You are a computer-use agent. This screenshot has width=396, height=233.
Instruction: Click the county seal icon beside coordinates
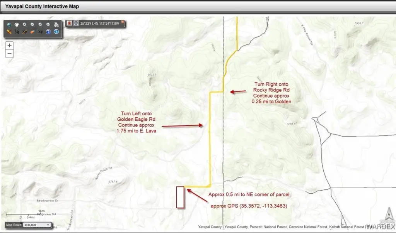point(76,23)
